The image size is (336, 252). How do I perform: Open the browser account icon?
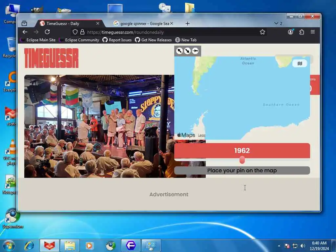click(x=291, y=32)
